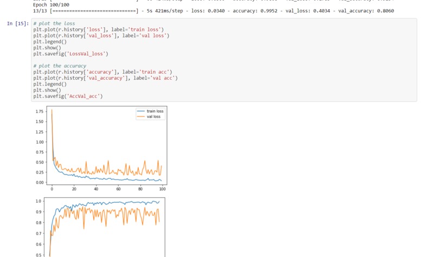Click the line plotting 'val_loss'
437x257 pixels.
tap(101, 36)
